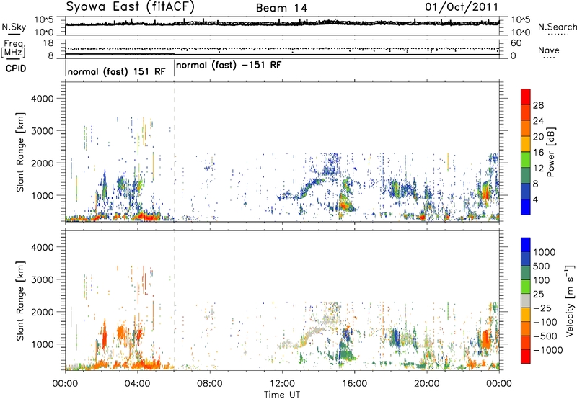Viewport: 577px width, 399px height.
Task: Click the Syowa East (fitACF) title
Action: [131, 6]
